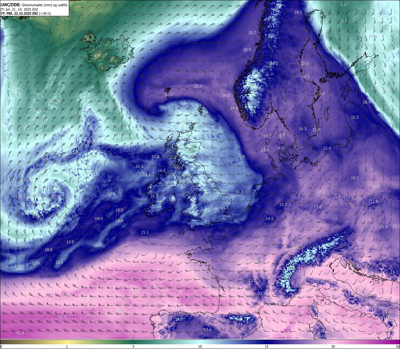
Task: Click the 15.8 value over Germany
Action: [x=296, y=196]
